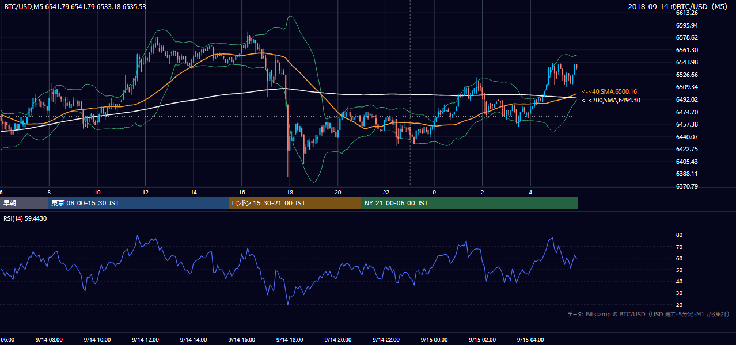Screen dimensions: 736x345
Task: Click the 9/14 20:00 time label
Action: pos(338,339)
